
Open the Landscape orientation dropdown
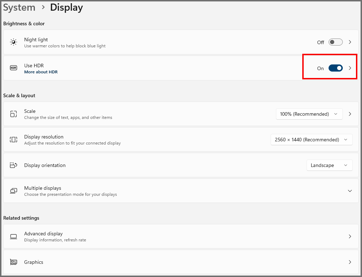(329, 165)
